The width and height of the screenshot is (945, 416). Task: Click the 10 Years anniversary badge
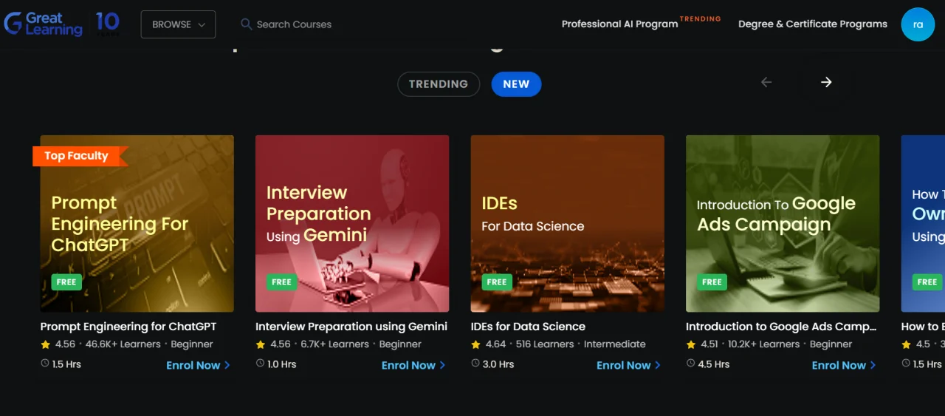108,24
